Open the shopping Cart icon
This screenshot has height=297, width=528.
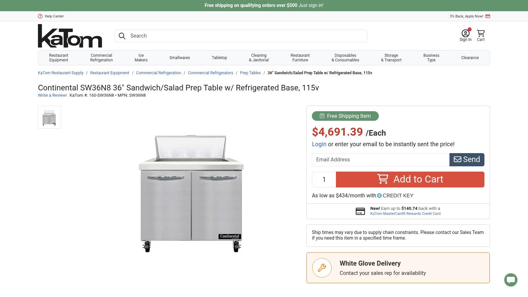(481, 33)
